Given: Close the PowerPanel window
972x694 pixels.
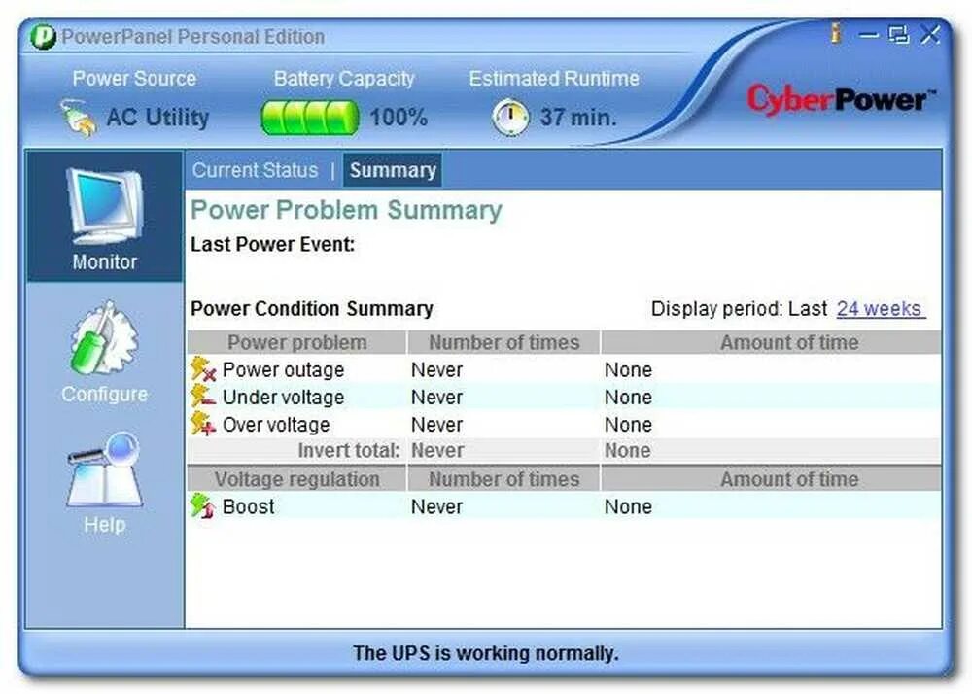Looking at the screenshot, I should coord(930,35).
